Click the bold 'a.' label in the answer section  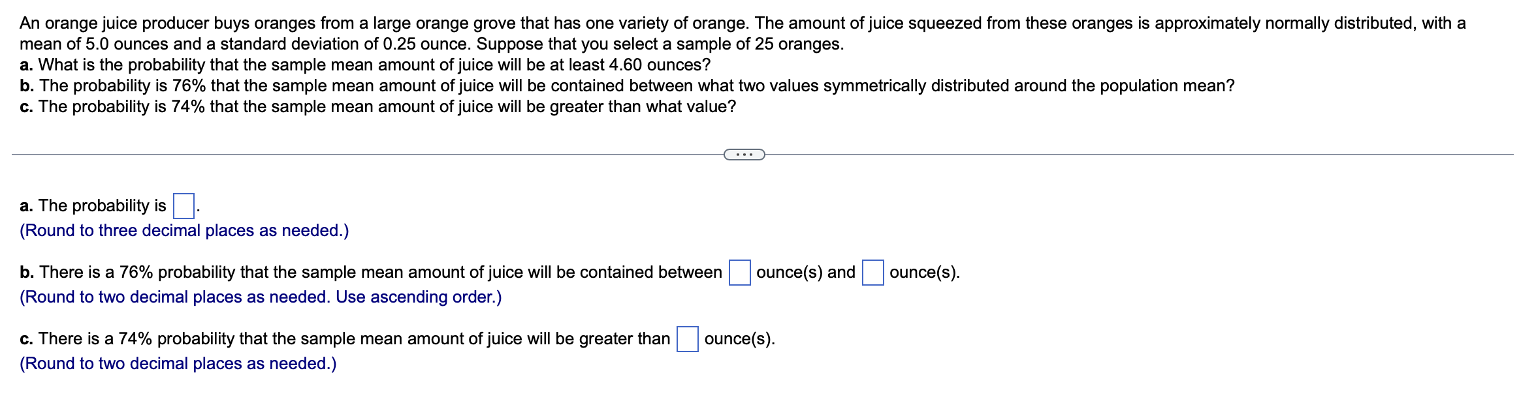(x=27, y=205)
